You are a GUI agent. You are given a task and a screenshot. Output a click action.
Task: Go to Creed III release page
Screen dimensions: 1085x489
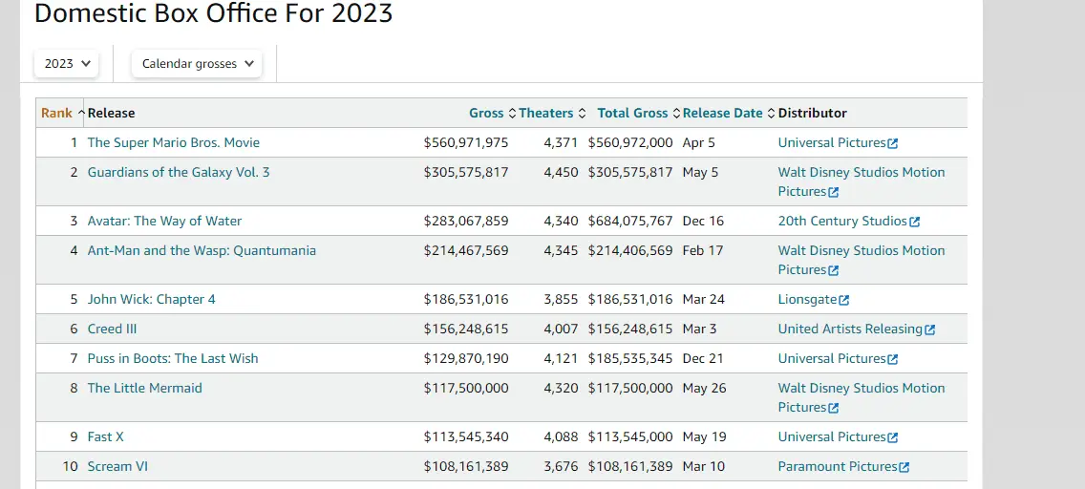click(112, 329)
